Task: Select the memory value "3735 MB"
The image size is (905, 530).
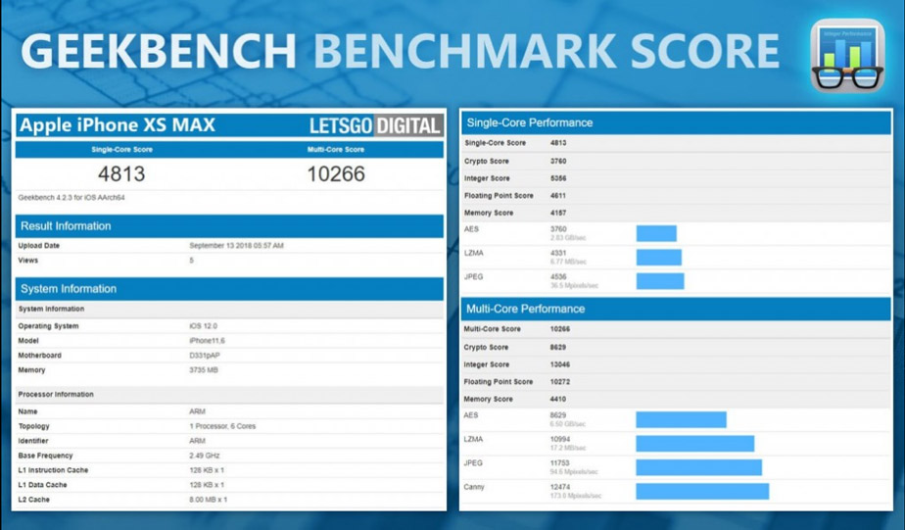Action: pyautogui.click(x=204, y=370)
